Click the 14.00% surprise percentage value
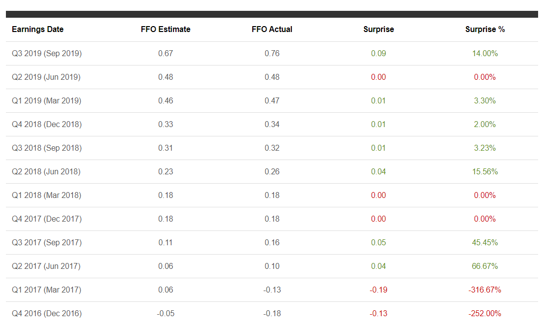545x327 pixels. coord(485,53)
